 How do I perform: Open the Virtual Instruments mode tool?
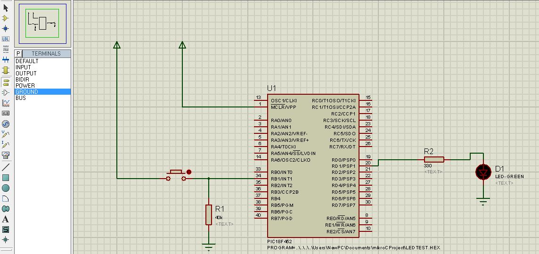click(x=6, y=155)
